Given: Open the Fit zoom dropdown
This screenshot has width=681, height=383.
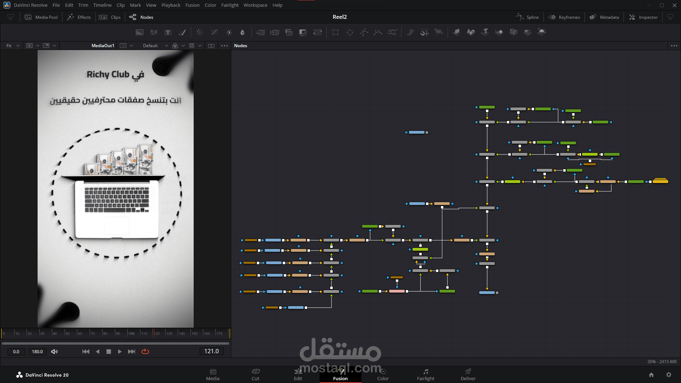Looking at the screenshot, I should [13, 46].
